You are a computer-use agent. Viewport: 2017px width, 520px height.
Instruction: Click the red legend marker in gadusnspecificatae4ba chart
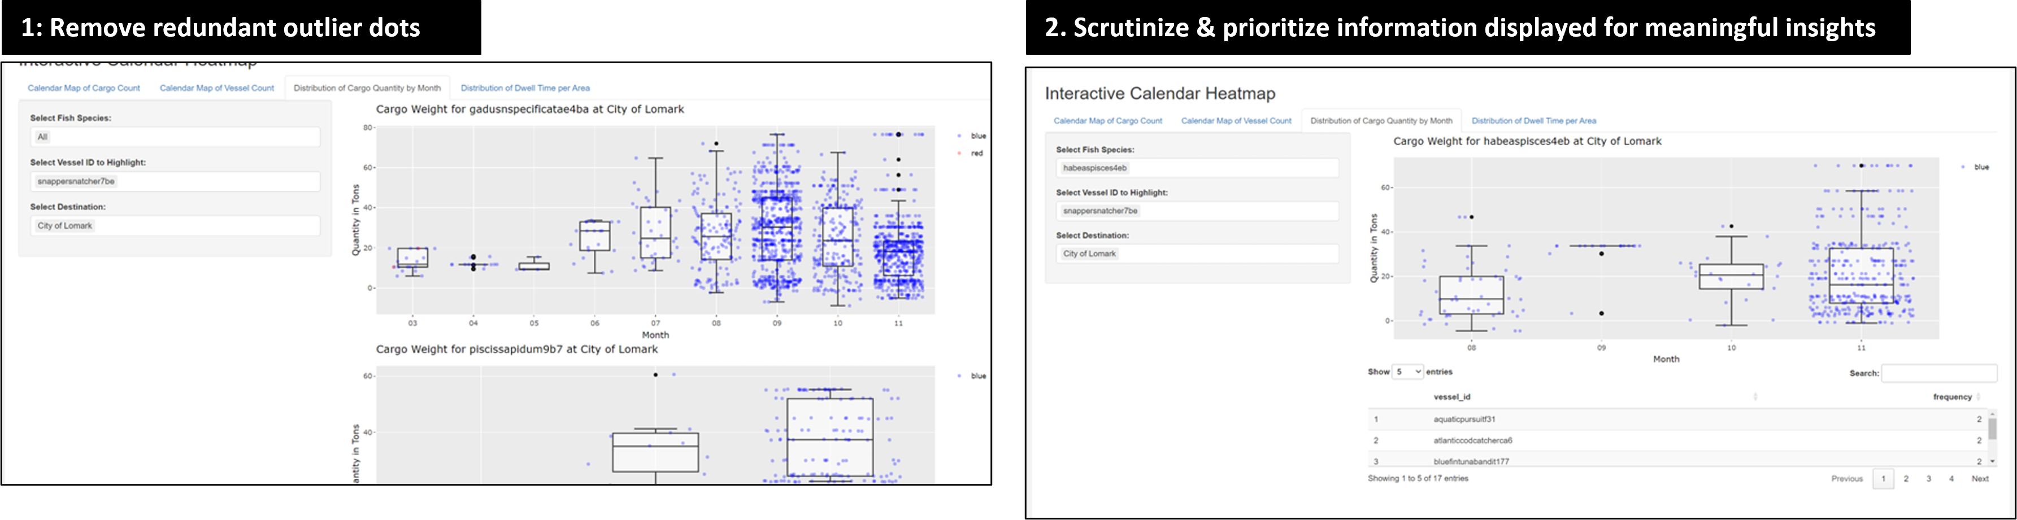pos(959,153)
